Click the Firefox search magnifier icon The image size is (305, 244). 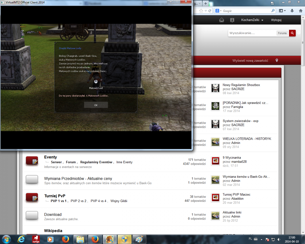coord(273,11)
